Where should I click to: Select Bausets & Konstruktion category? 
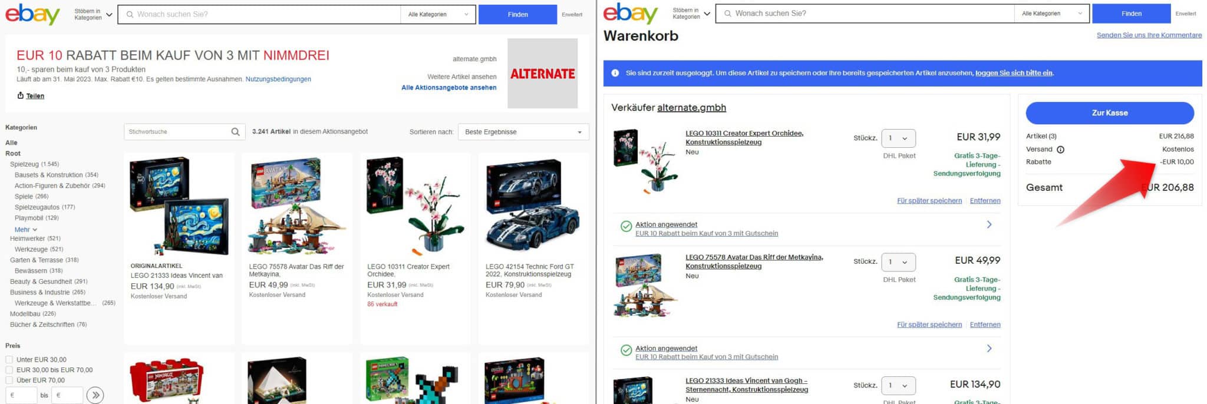(x=56, y=175)
